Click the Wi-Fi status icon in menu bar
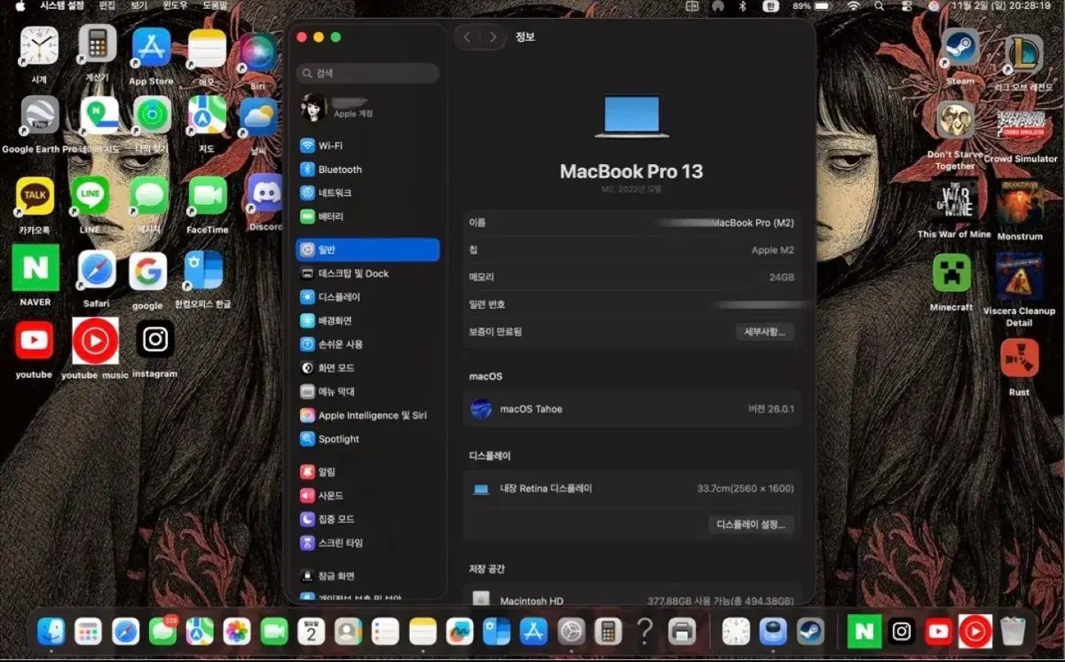Screen dimensions: 1065x662 coord(854,5)
